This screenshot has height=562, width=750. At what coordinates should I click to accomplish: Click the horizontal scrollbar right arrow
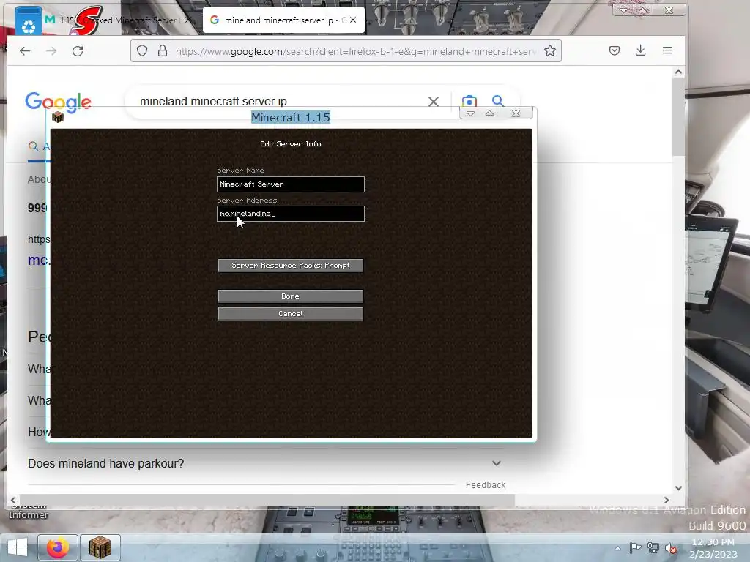click(667, 500)
